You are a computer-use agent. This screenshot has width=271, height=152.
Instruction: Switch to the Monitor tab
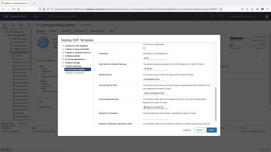(x=53, y=31)
